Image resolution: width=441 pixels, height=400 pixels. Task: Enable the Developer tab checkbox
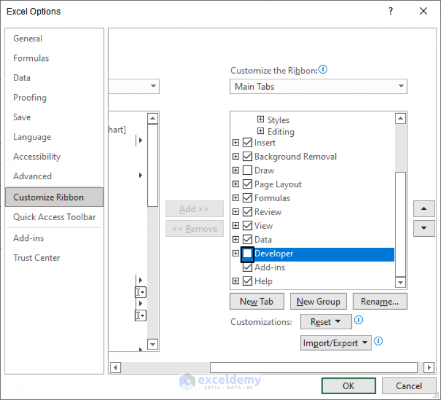pos(247,253)
